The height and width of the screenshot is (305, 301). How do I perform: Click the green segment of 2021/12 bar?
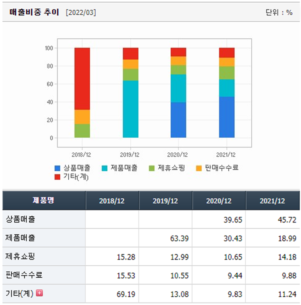227,73
